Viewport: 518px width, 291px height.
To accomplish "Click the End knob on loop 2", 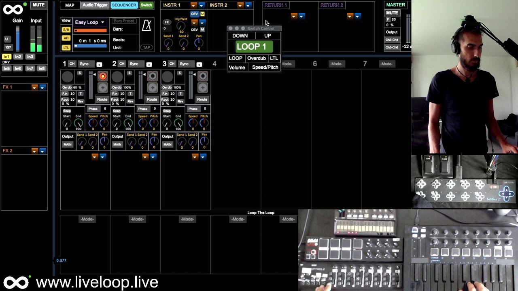I will (128, 123).
